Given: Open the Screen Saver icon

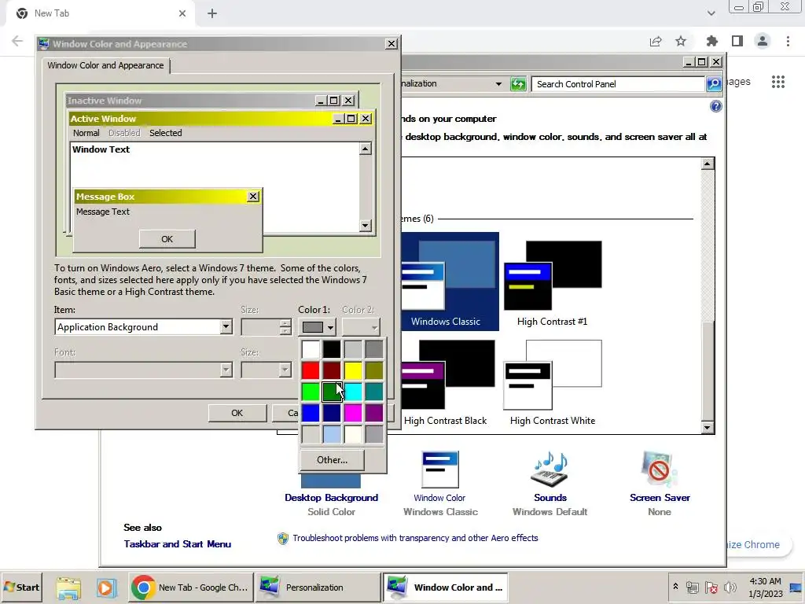Looking at the screenshot, I should pyautogui.click(x=660, y=470).
